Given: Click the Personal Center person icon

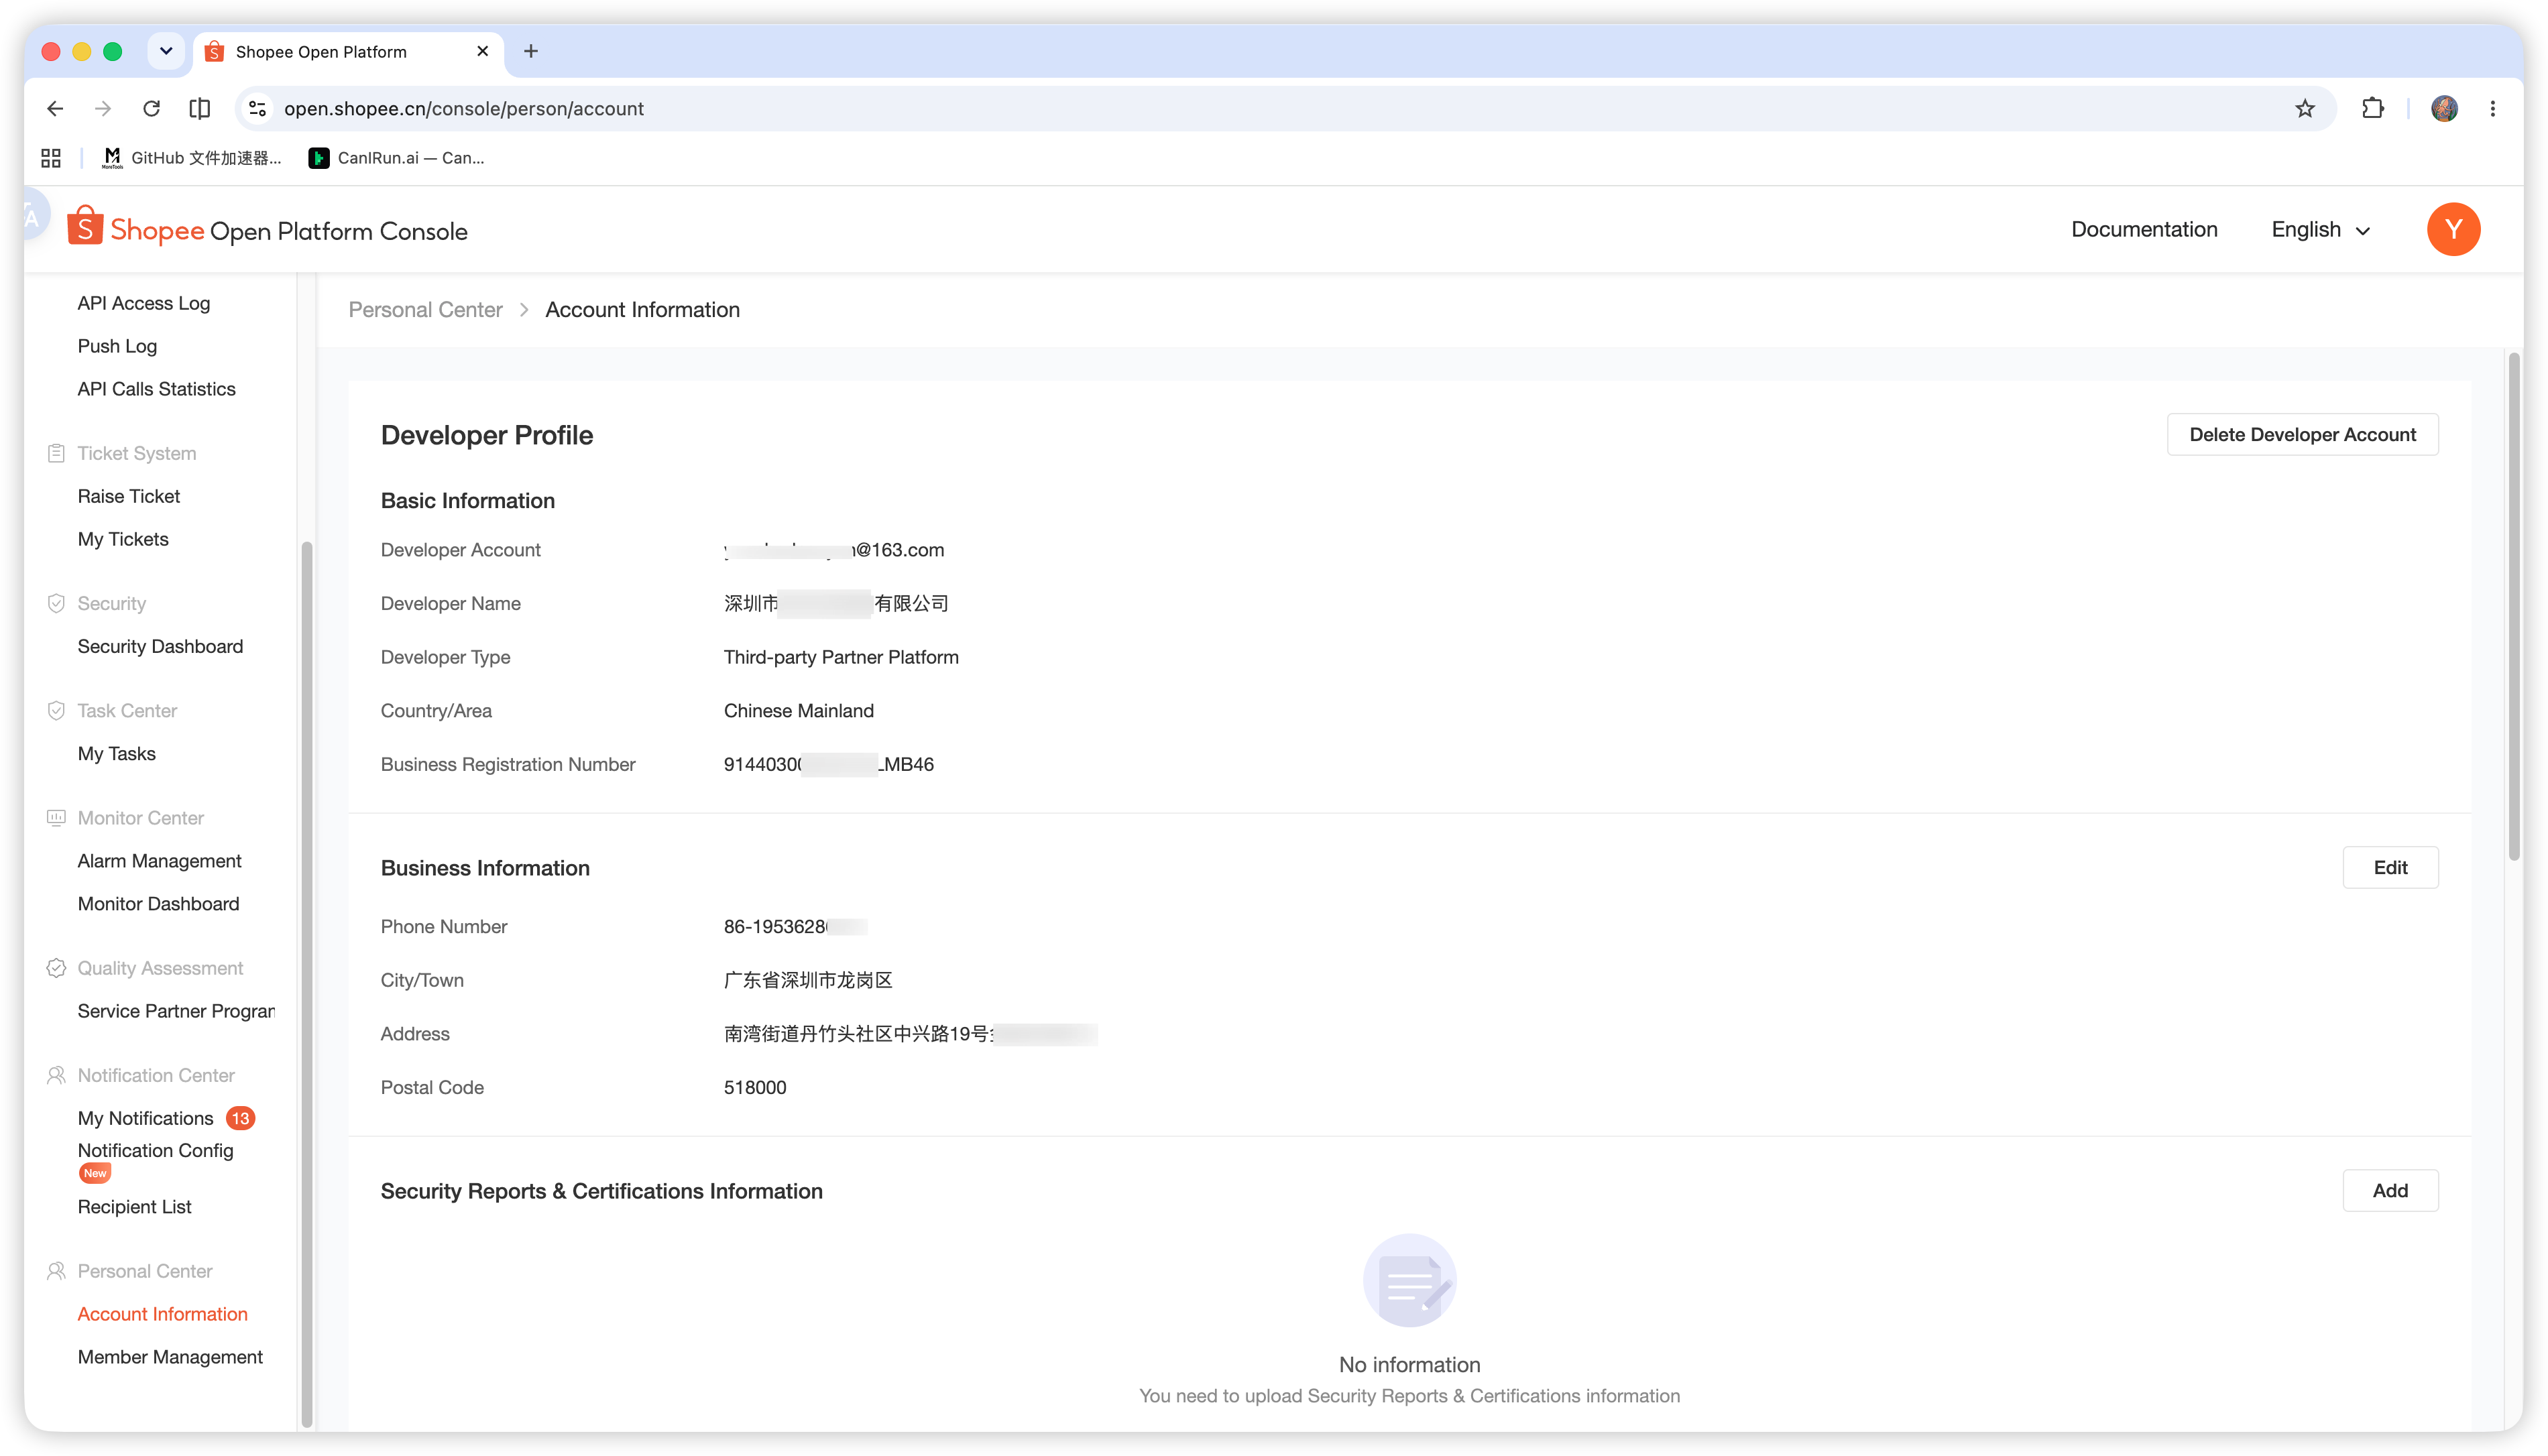Looking at the screenshot, I should (x=56, y=1270).
